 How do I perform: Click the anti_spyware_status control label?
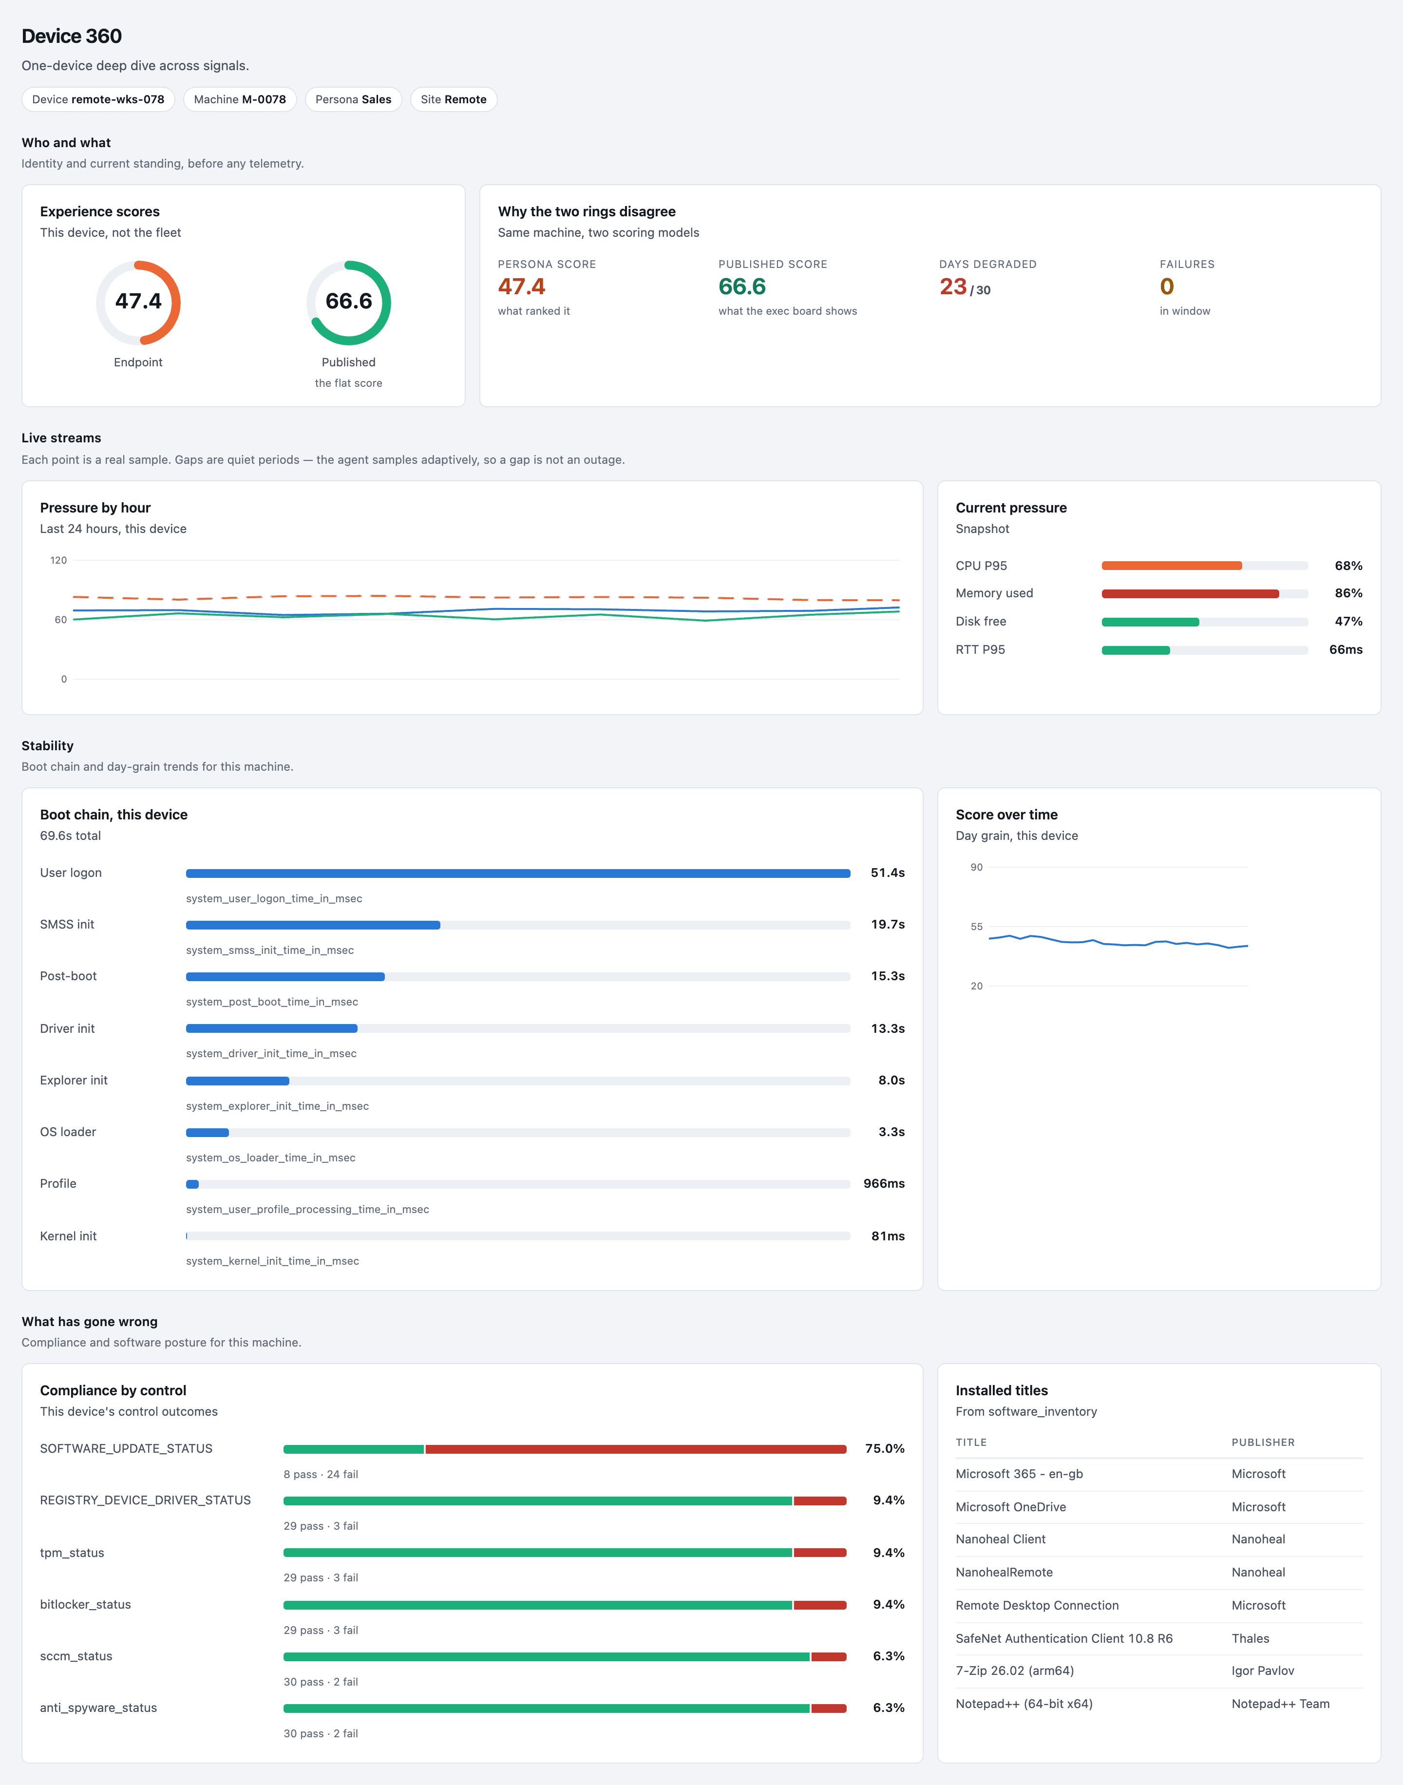98,1708
